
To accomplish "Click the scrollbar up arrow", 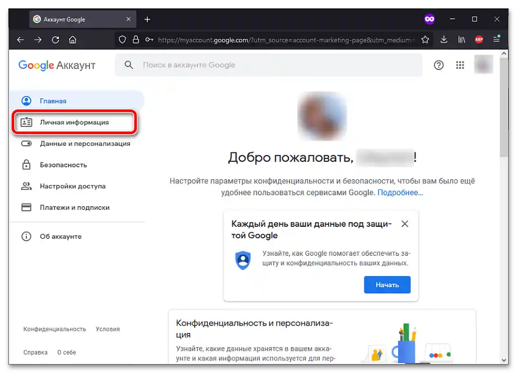I will click(x=503, y=53).
